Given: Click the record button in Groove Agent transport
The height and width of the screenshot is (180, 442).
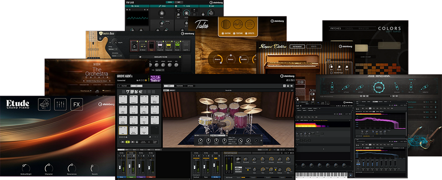Looking at the screenshot, I should [x=133, y=142].
